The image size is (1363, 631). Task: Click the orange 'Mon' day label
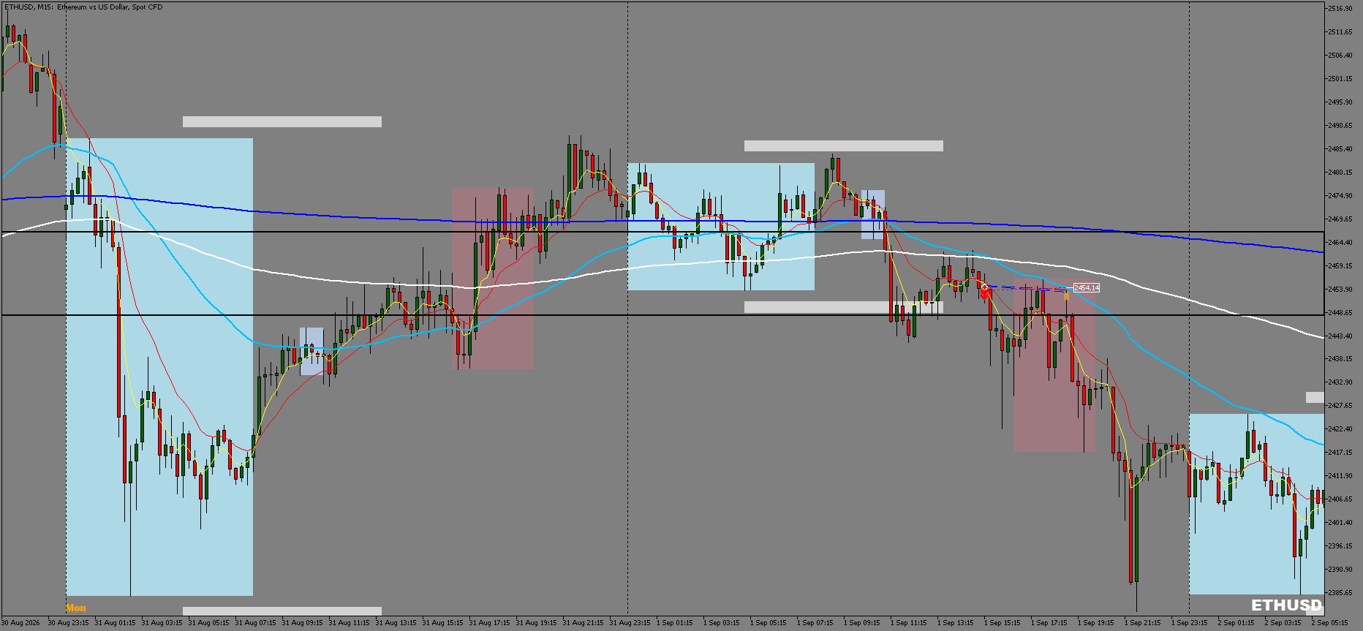click(x=76, y=608)
